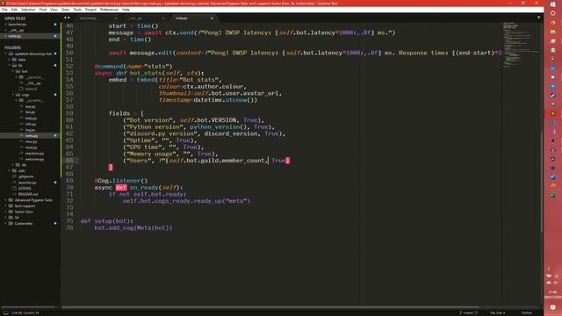562x316 pixels.
Task: Open misc.py in the cogs folder
Action: [x=32, y=141]
